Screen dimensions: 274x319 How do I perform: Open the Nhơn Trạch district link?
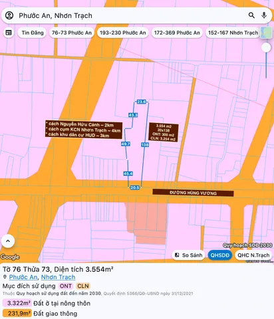point(58,277)
